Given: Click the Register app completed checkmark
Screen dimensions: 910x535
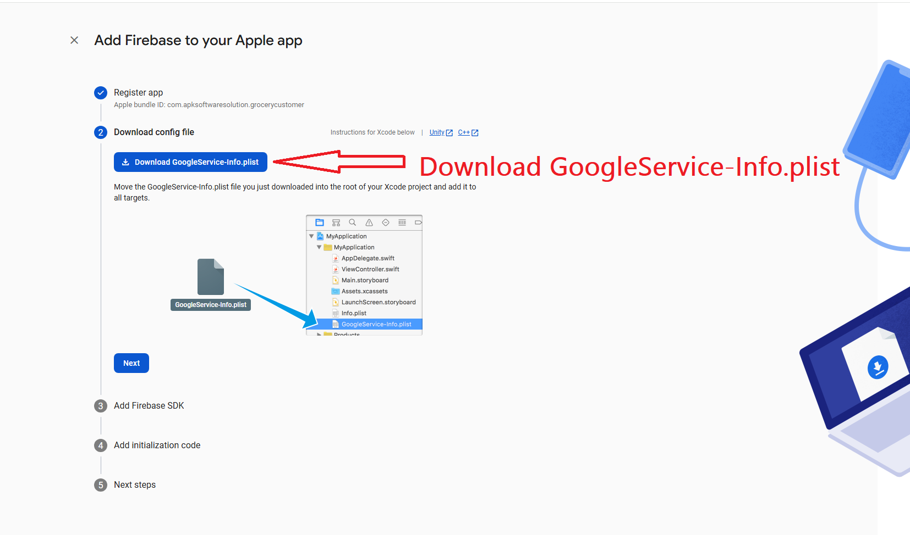Looking at the screenshot, I should pyautogui.click(x=101, y=93).
